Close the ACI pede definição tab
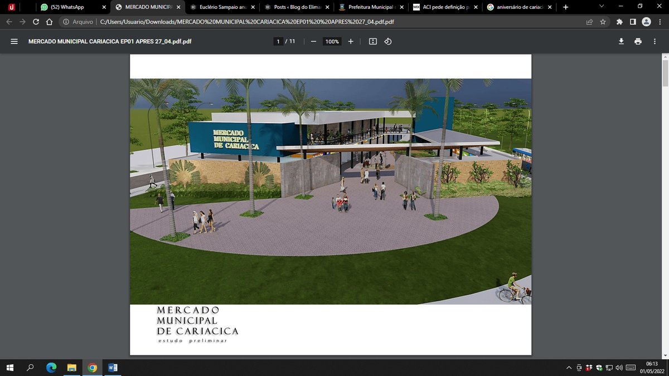 [x=476, y=7]
